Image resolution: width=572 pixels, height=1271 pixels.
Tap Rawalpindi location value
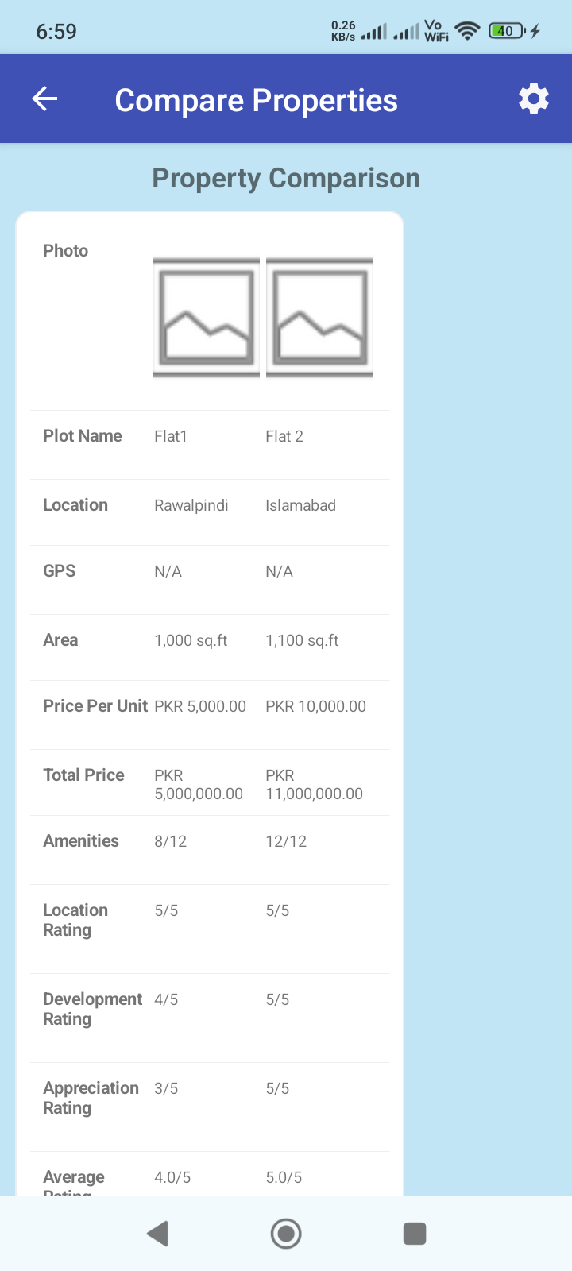coord(191,505)
